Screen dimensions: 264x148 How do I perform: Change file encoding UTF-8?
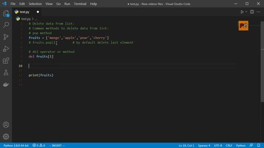point(218,145)
